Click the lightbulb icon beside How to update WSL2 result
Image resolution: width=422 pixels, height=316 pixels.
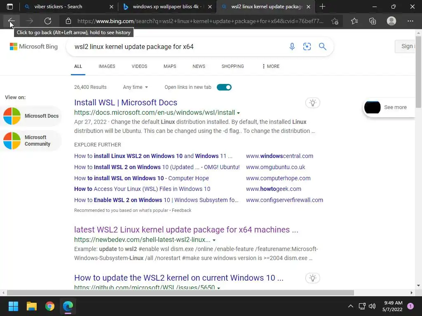[x=312, y=278]
